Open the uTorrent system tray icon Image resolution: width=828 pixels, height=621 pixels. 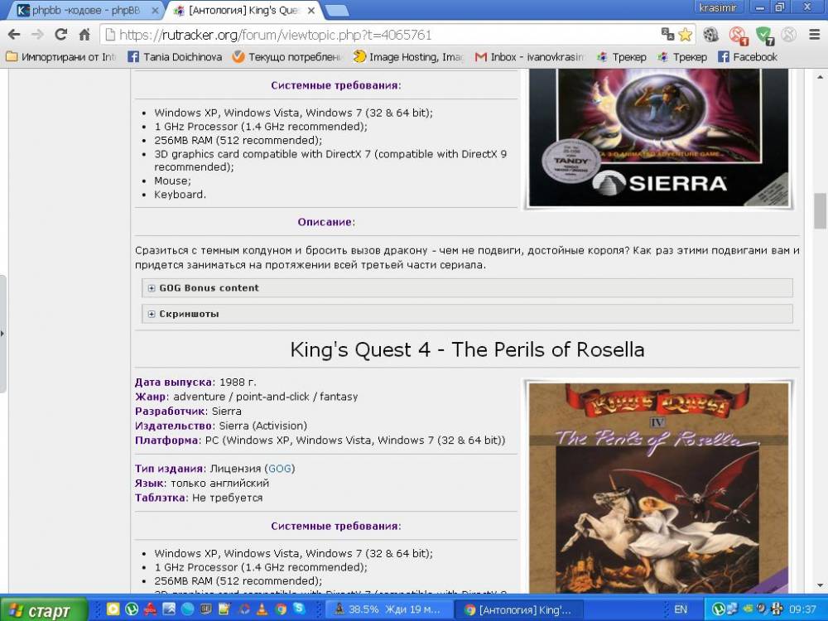(x=718, y=609)
